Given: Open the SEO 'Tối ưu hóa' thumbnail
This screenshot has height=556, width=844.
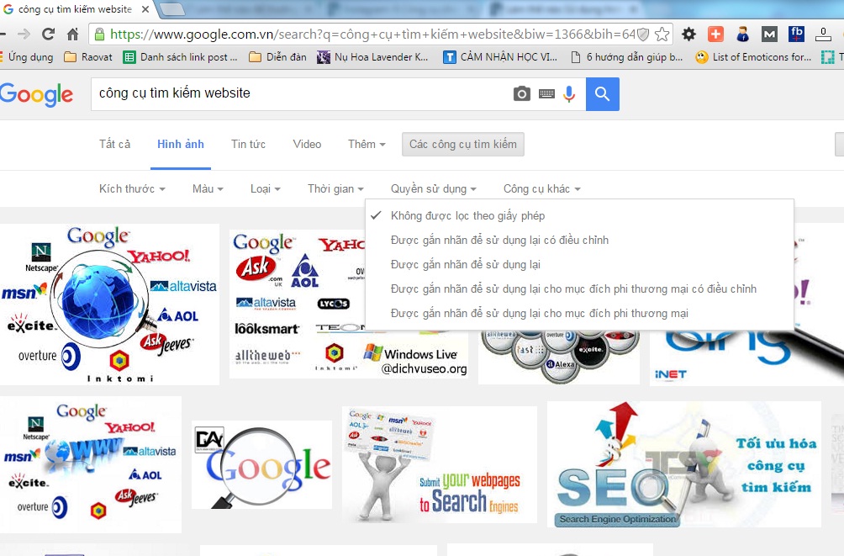Looking at the screenshot, I should click(684, 464).
